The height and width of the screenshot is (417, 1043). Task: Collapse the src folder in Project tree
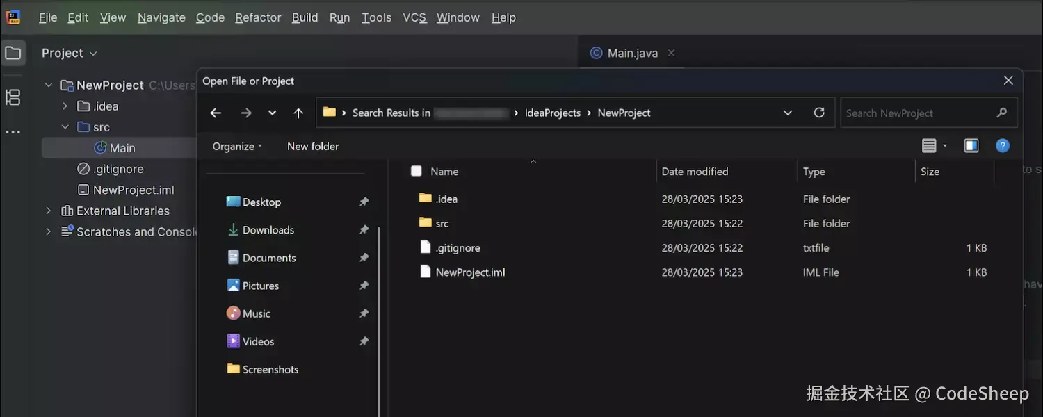click(x=65, y=127)
